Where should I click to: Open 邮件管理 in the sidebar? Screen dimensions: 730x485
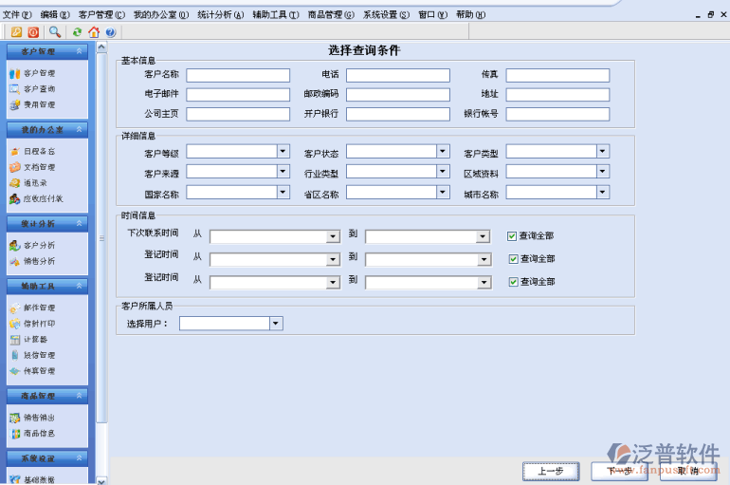tap(32, 308)
